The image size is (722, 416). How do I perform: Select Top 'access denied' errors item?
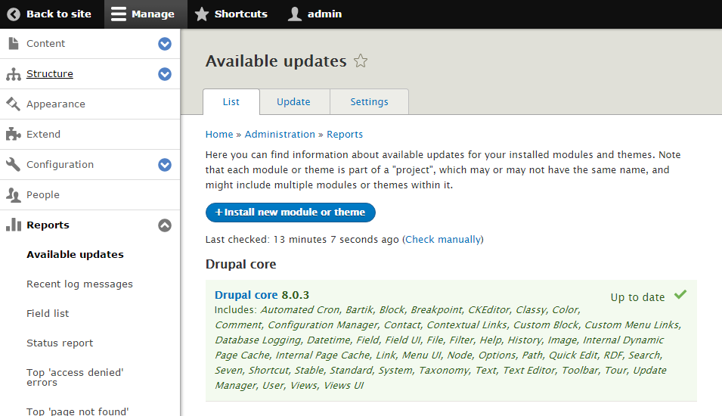click(75, 377)
